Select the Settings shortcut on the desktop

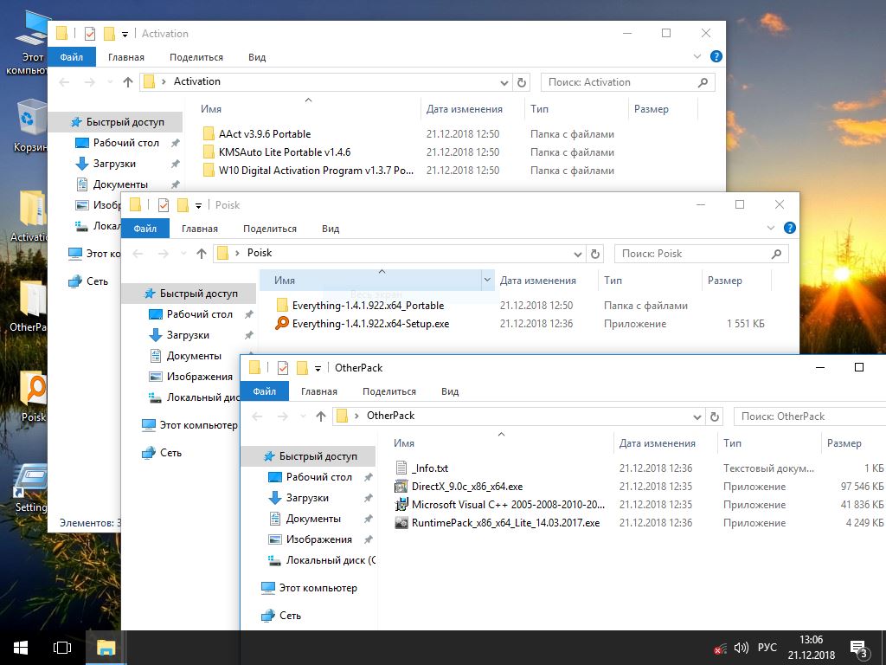tap(30, 488)
